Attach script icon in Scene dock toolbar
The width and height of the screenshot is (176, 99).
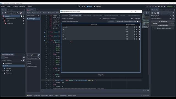pos(21,13)
